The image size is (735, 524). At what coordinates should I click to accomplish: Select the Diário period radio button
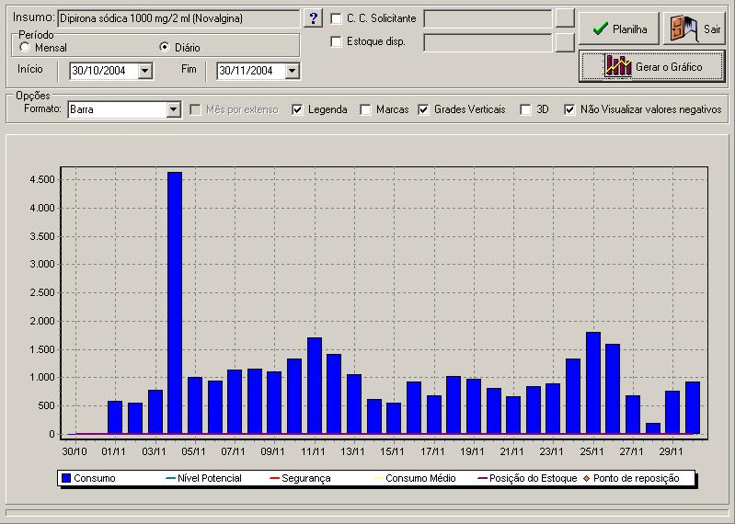pos(165,47)
